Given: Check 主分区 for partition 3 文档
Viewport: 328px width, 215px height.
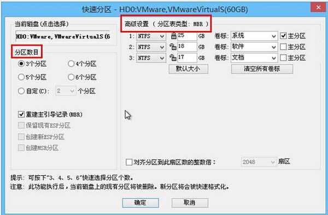Looking at the screenshot, I should click(283, 58).
